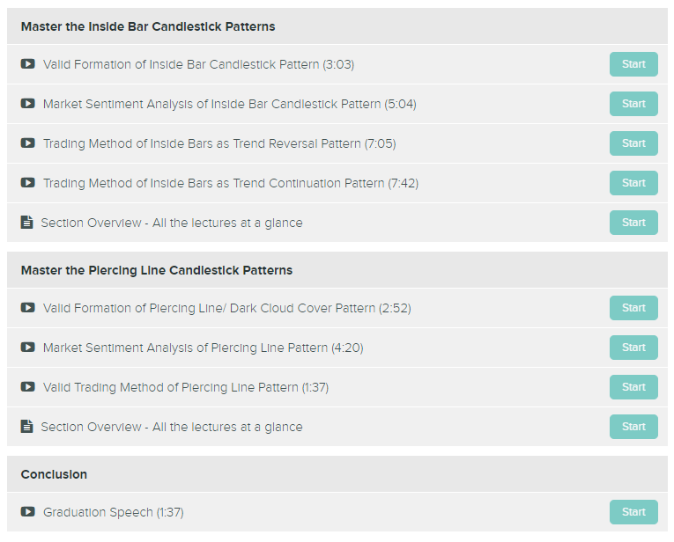Click video icon beside Trend Reversal Pattern lecture
This screenshot has height=542, width=674.
[x=28, y=143]
